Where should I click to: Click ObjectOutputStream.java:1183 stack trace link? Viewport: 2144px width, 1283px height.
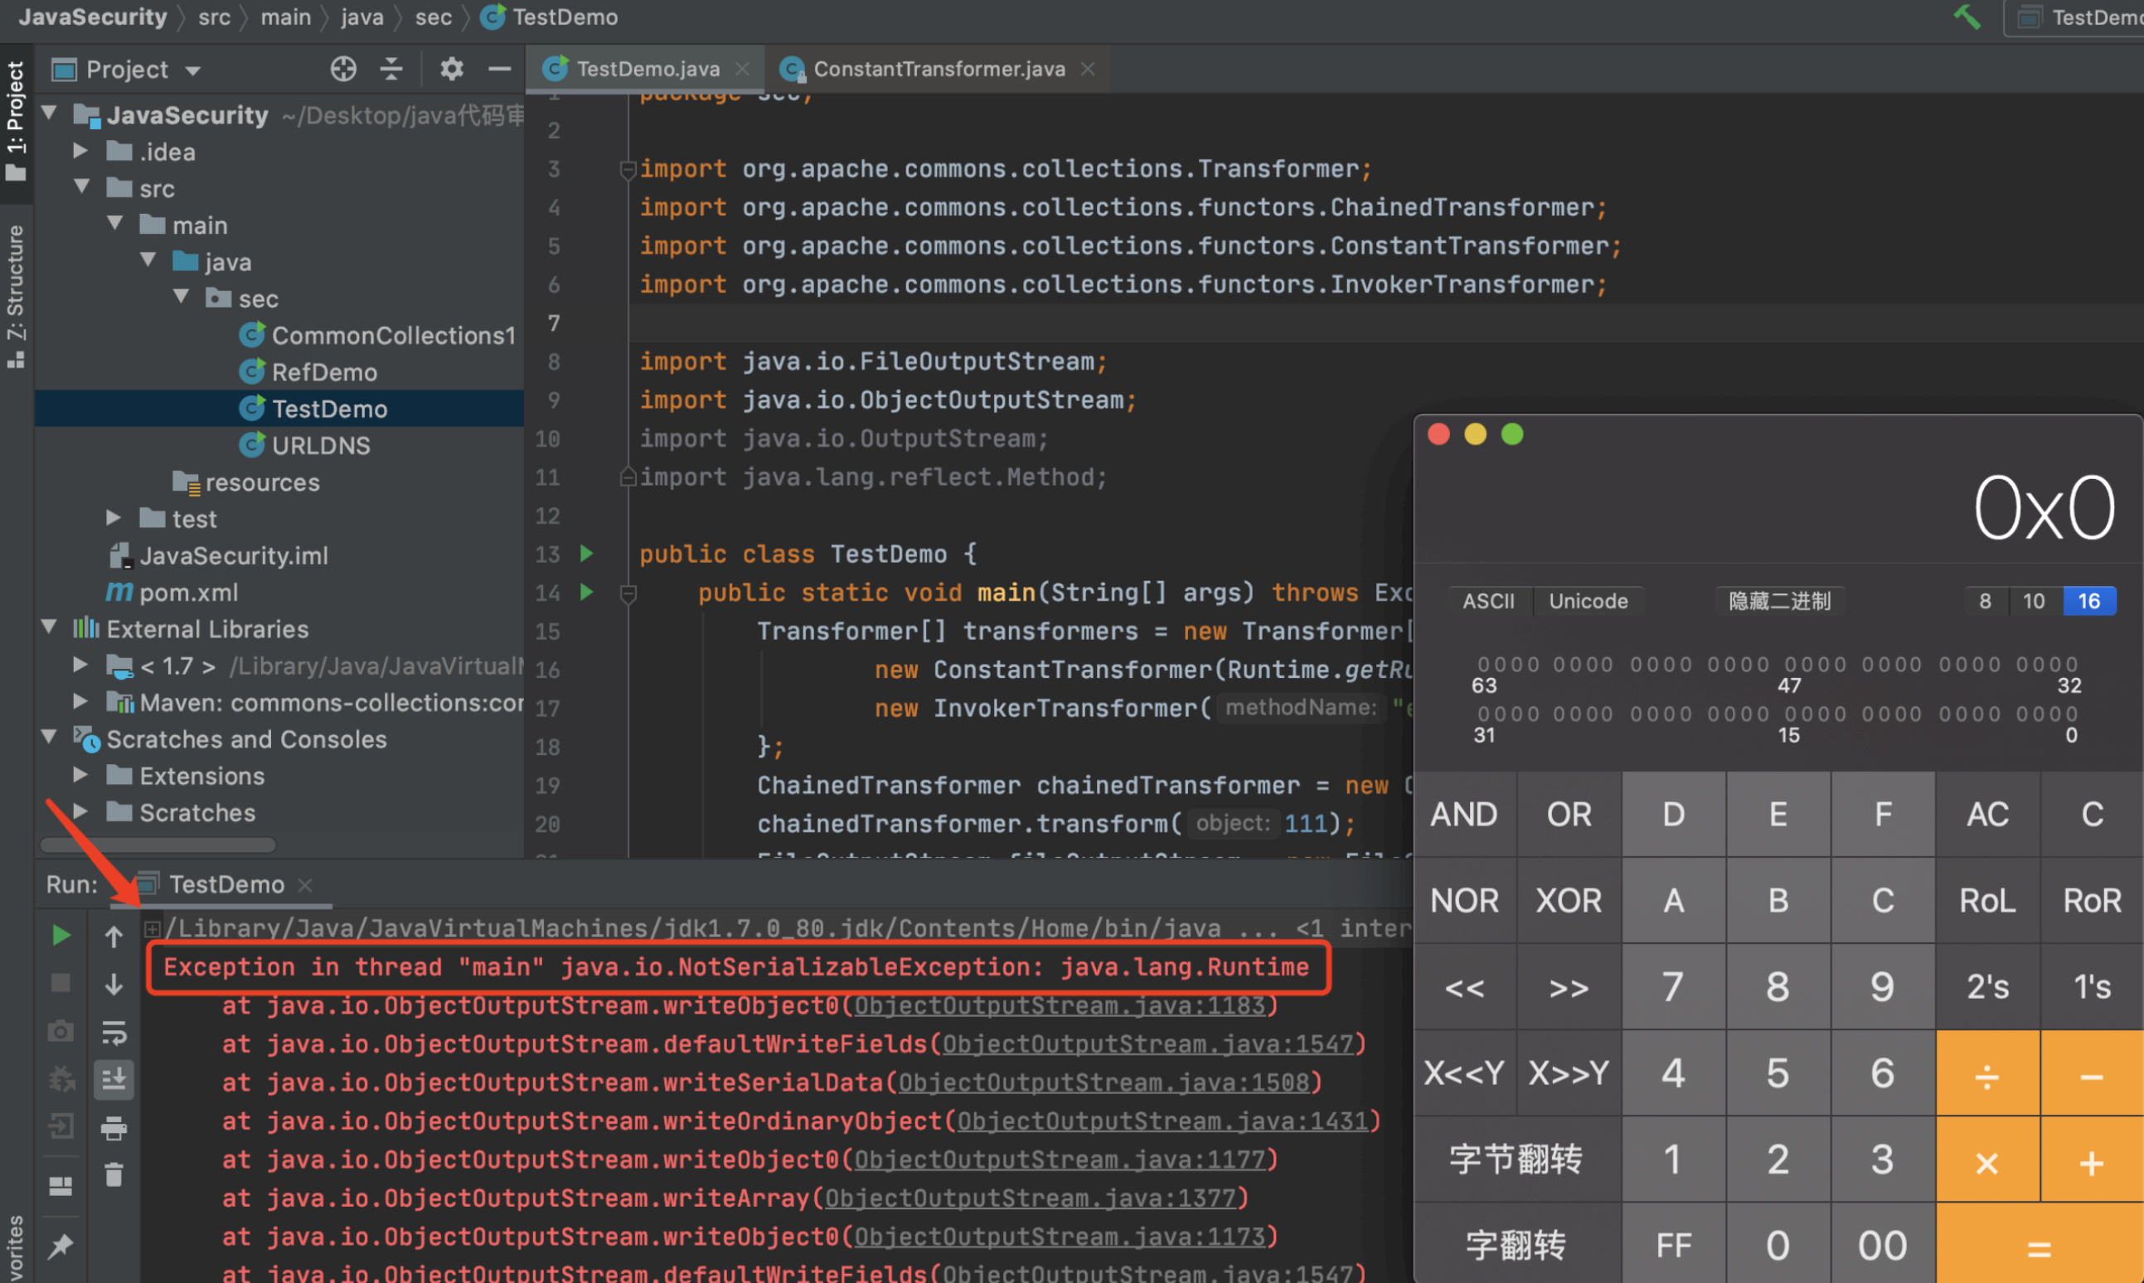click(1060, 1005)
